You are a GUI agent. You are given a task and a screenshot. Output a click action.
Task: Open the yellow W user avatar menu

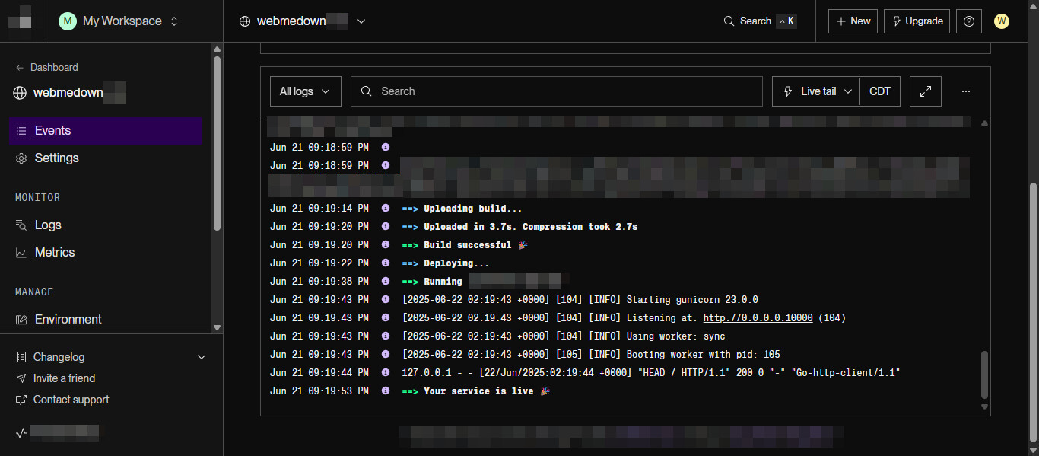[x=1002, y=21]
